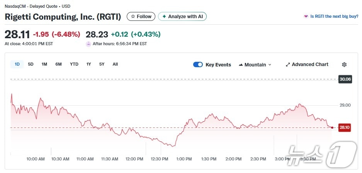Click the heart icon beside RGTI promo

[306, 17]
